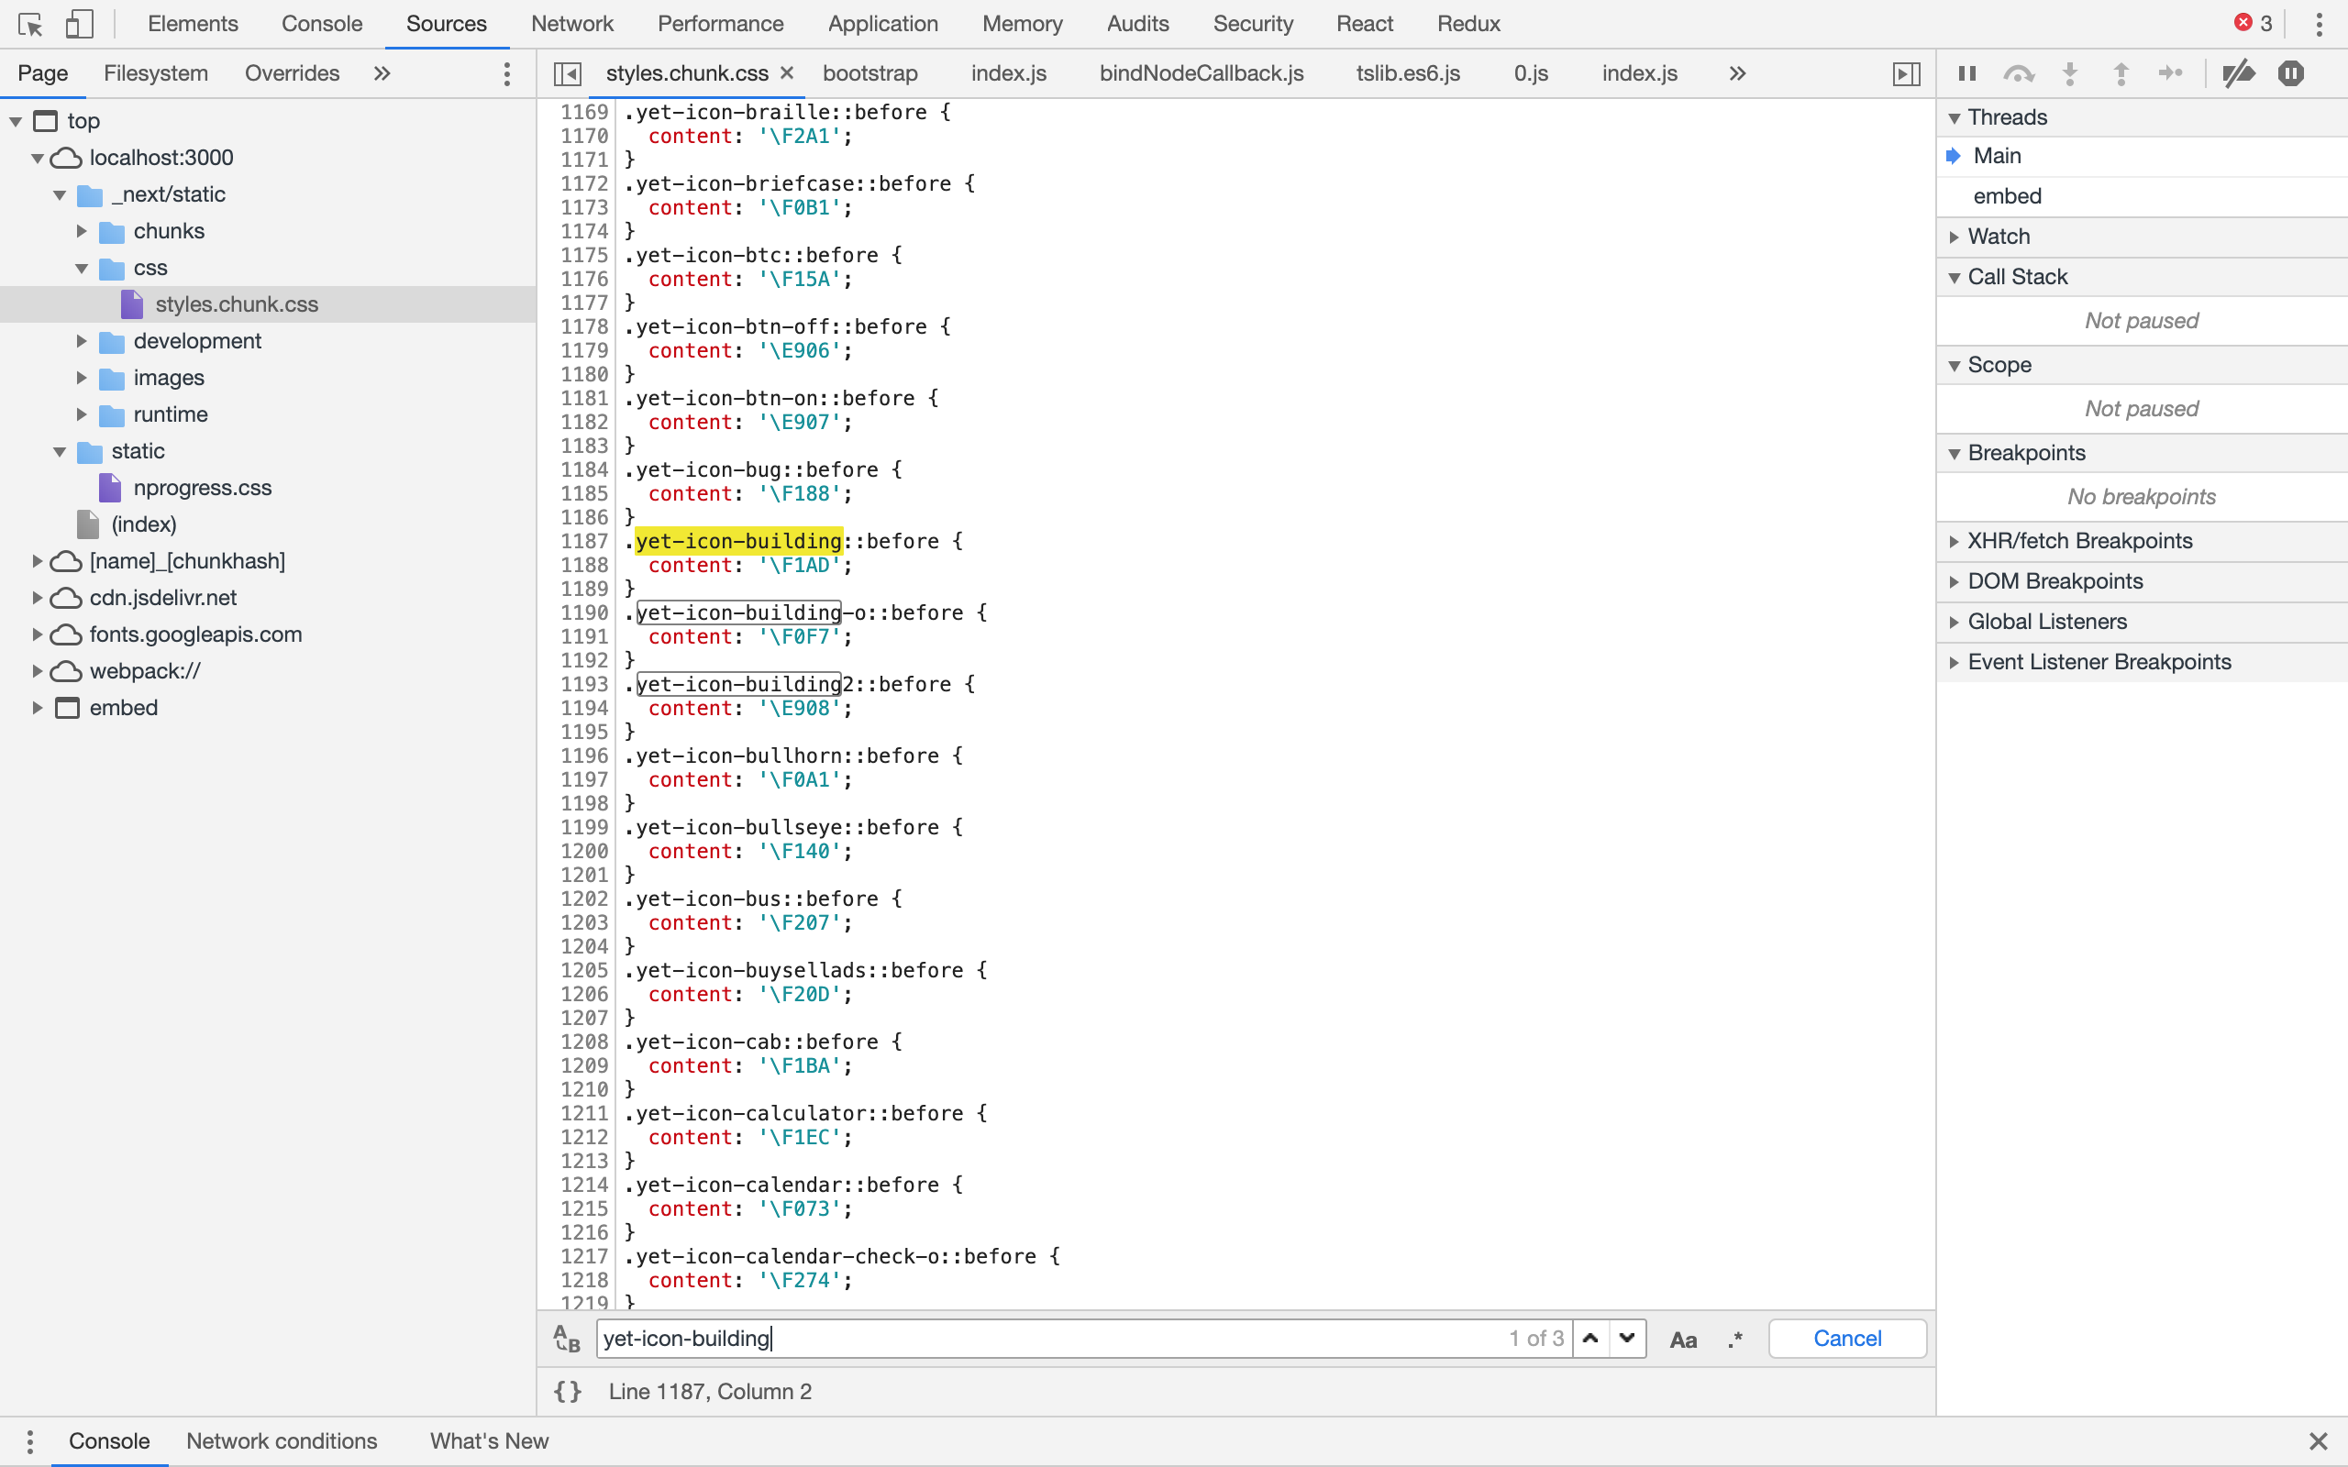Expand the webpack:// node
Image resolution: width=2348 pixels, height=1467 pixels.
click(37, 670)
